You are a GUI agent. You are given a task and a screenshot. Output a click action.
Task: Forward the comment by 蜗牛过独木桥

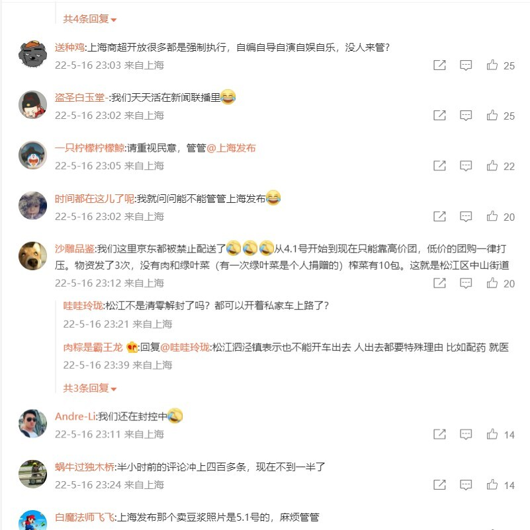tap(439, 484)
